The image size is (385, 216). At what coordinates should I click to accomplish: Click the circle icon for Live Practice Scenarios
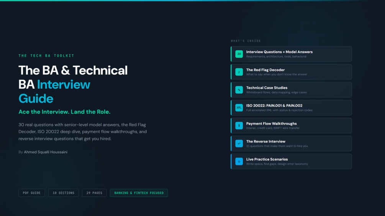click(239, 161)
